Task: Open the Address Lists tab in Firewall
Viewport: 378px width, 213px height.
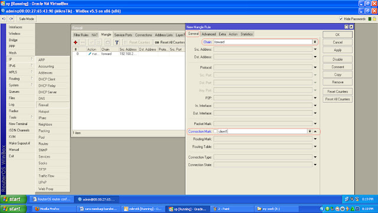Action: click(164, 35)
